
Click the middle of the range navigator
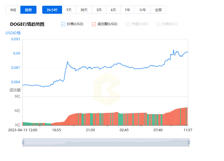106,142
